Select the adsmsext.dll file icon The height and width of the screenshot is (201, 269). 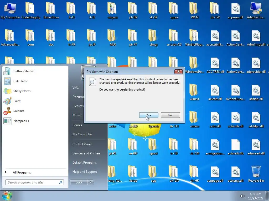pyautogui.click(x=256, y=147)
